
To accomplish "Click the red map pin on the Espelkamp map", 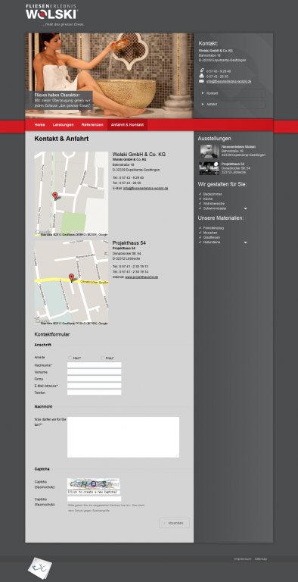I will click(x=55, y=196).
